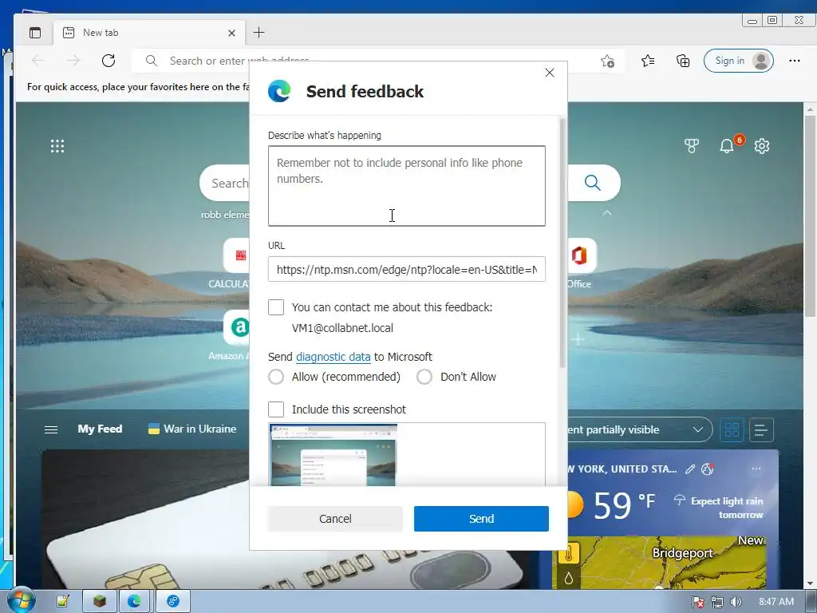817x613 pixels.
Task: Click the feedback dialog scrollbar
Action: tap(562, 243)
